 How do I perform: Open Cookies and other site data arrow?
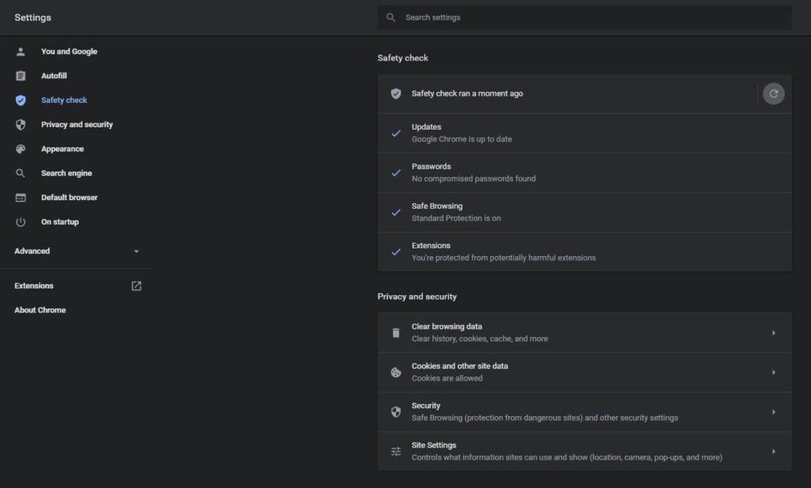coord(774,373)
